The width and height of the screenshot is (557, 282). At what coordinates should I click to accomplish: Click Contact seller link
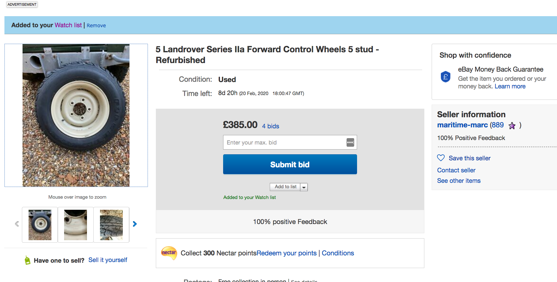click(456, 170)
